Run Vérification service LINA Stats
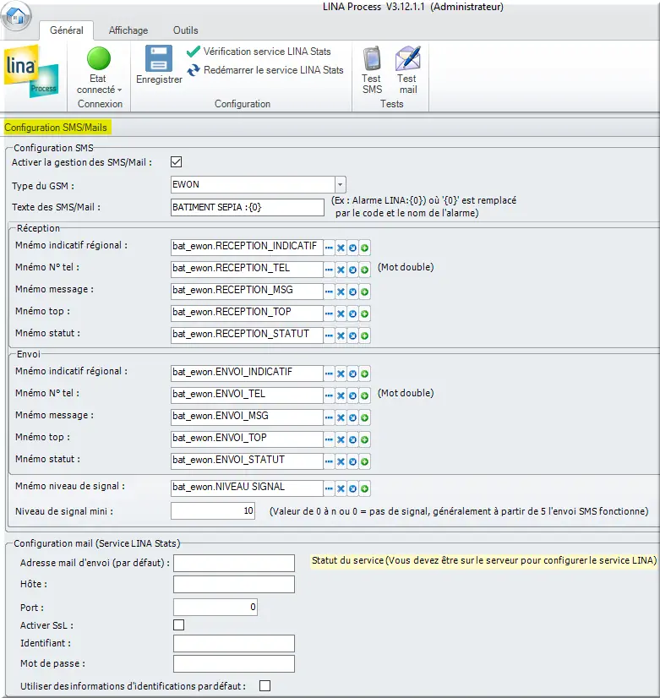Screen dimensions: 660x698 click(259, 52)
